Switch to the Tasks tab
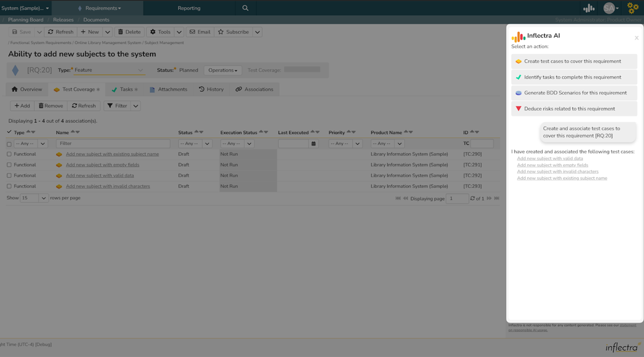 pyautogui.click(x=124, y=89)
